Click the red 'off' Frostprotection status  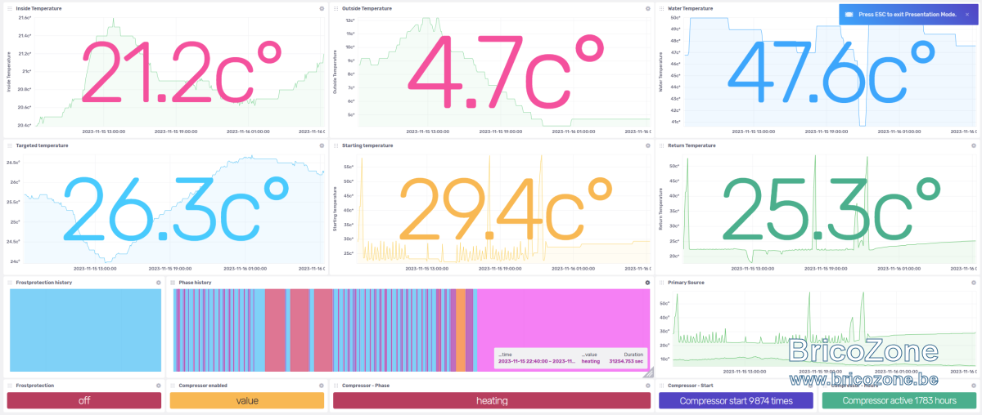point(84,400)
